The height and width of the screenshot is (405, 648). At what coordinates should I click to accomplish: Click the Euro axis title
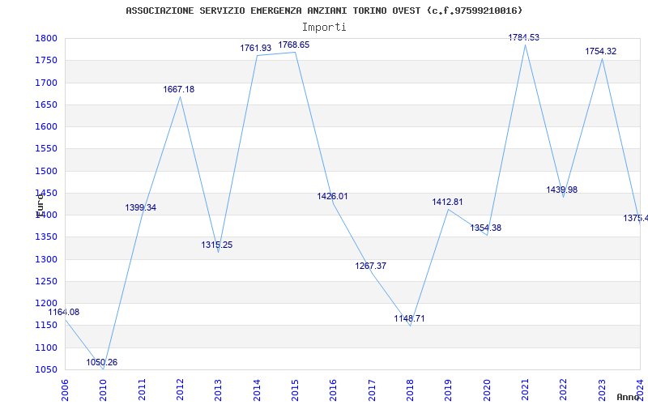40,205
